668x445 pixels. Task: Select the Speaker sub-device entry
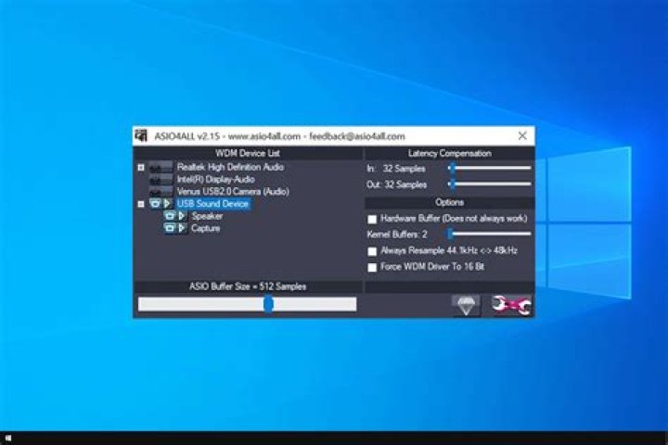coord(207,216)
